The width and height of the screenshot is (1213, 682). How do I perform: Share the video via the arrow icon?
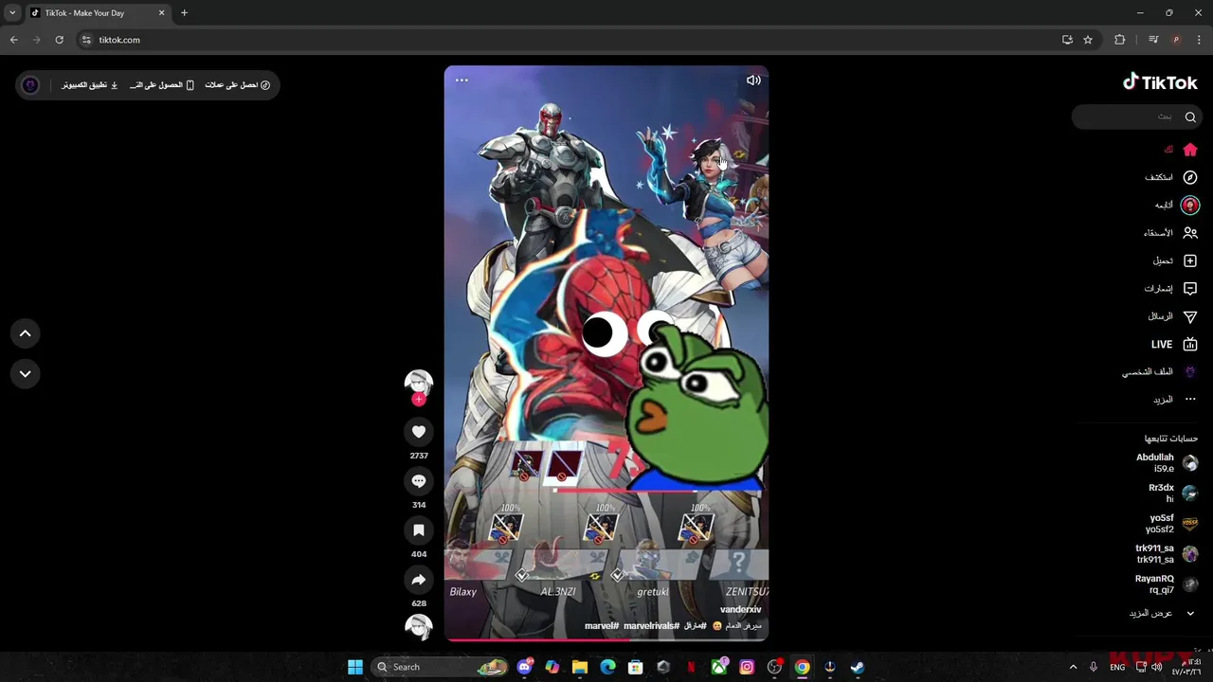pyautogui.click(x=419, y=580)
